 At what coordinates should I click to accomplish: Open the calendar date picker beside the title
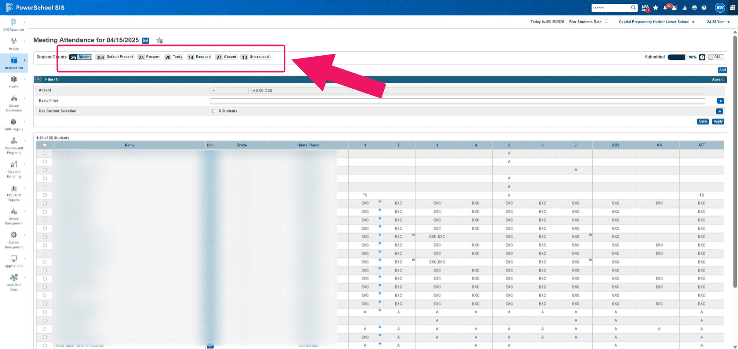(x=145, y=41)
